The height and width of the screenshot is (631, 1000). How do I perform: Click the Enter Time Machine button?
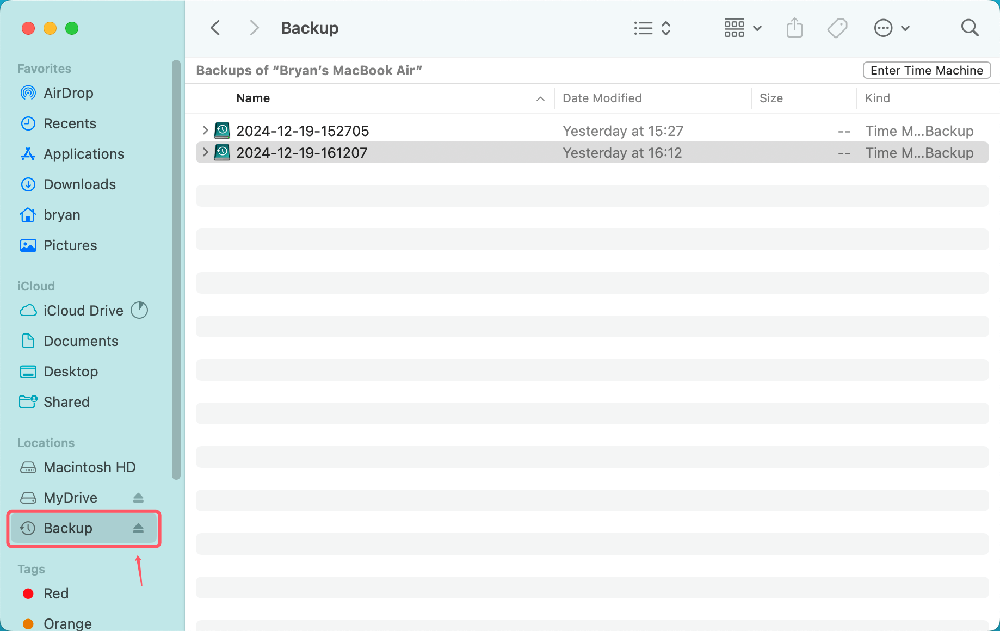[x=927, y=70]
